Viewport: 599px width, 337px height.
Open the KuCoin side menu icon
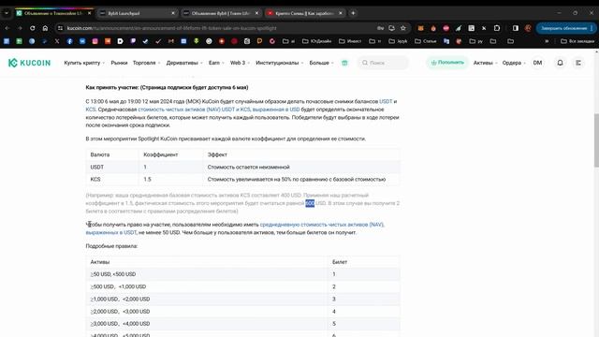point(578,63)
